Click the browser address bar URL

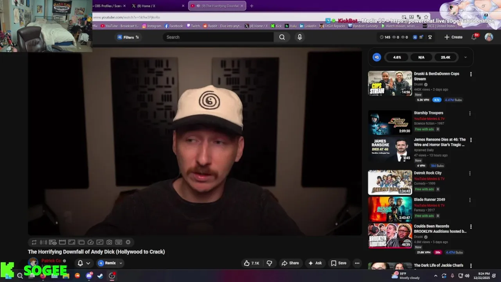click(126, 17)
